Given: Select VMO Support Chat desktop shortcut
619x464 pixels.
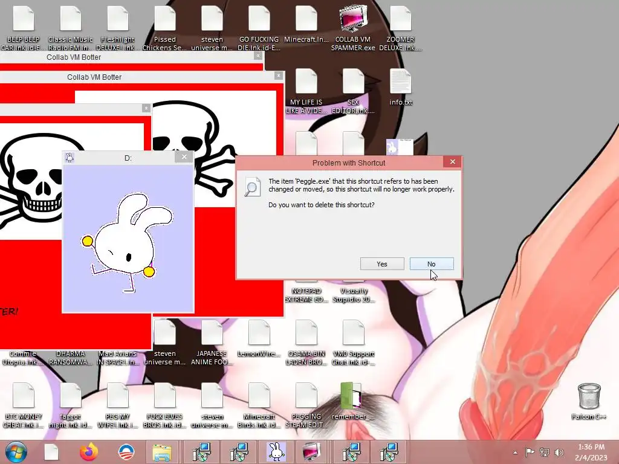Looking at the screenshot, I should [x=353, y=343].
